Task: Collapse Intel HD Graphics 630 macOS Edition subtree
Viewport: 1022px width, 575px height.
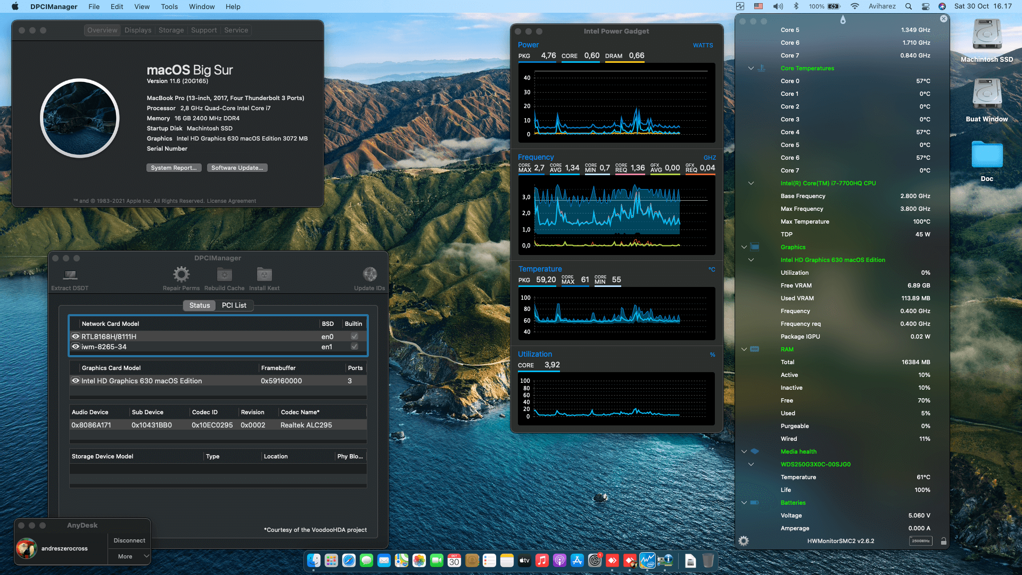Action: [x=751, y=260]
